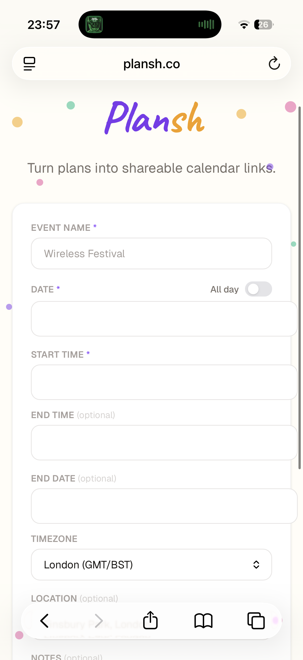Enable the All day toggle

point(258,289)
